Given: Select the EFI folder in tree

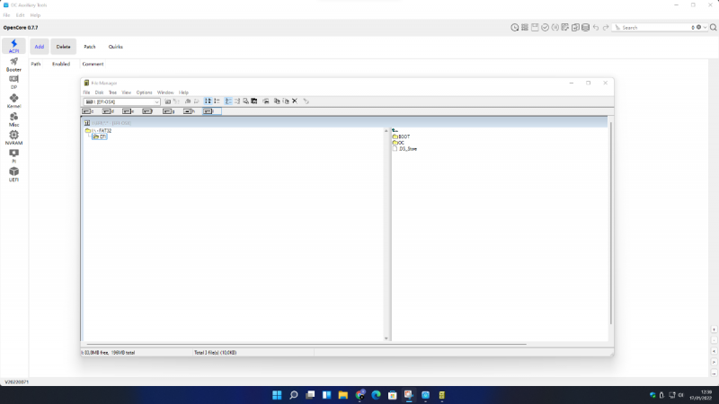Looking at the screenshot, I should coord(100,136).
